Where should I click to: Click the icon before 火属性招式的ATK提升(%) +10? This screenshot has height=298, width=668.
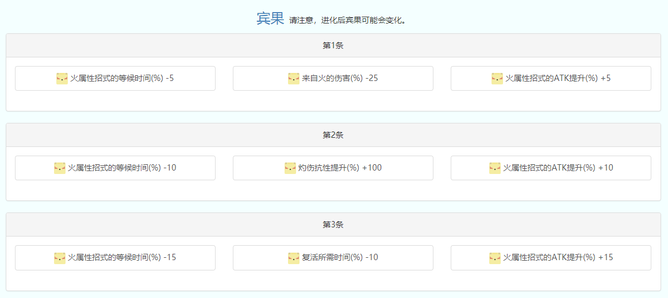[495, 168]
